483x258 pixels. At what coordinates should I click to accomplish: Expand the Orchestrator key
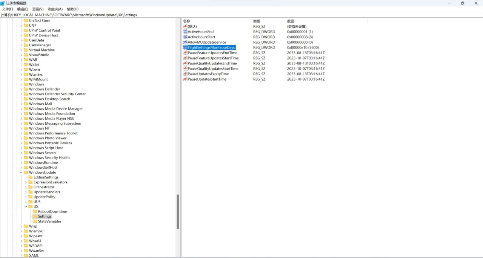pos(26,187)
